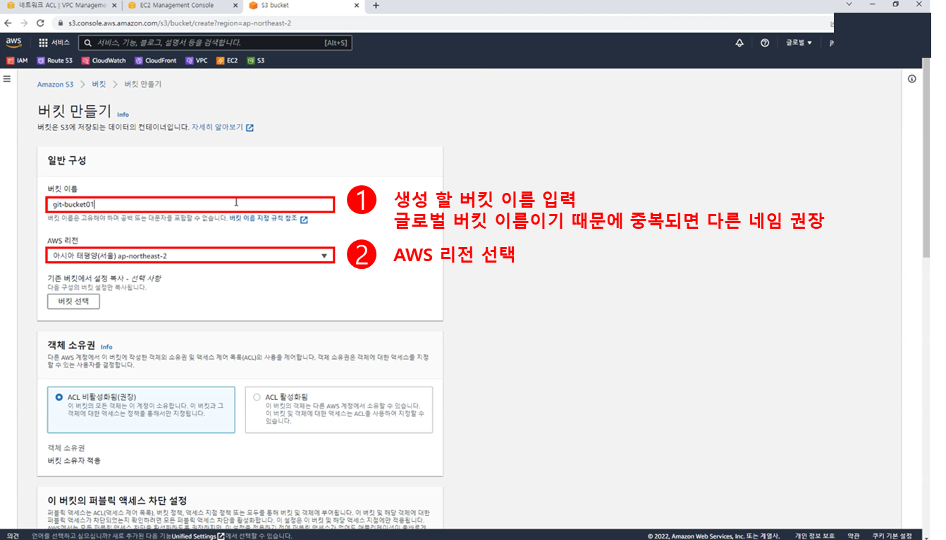
Task: Click the AWS services search box
Action: coord(215,43)
